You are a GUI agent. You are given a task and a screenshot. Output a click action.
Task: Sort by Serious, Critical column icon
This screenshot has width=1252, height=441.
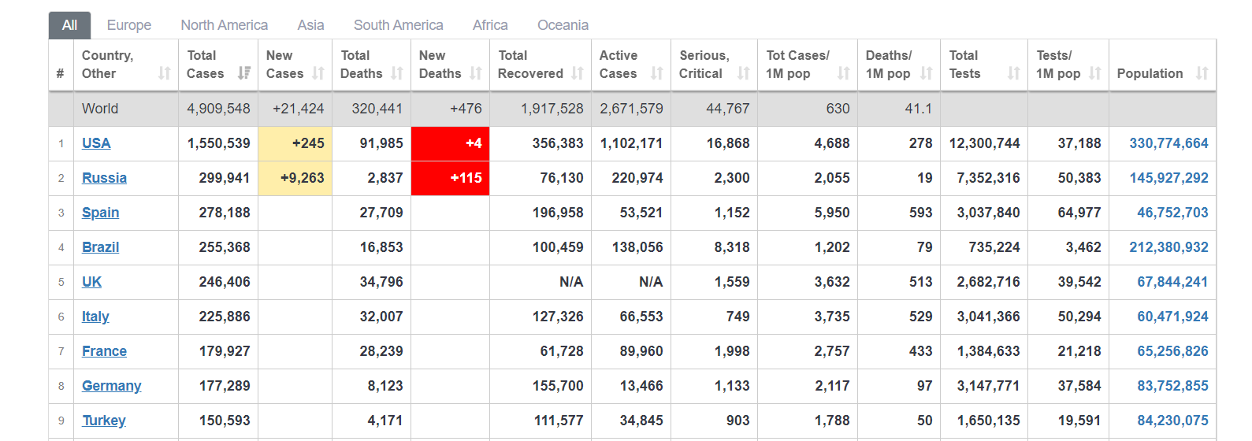point(744,73)
